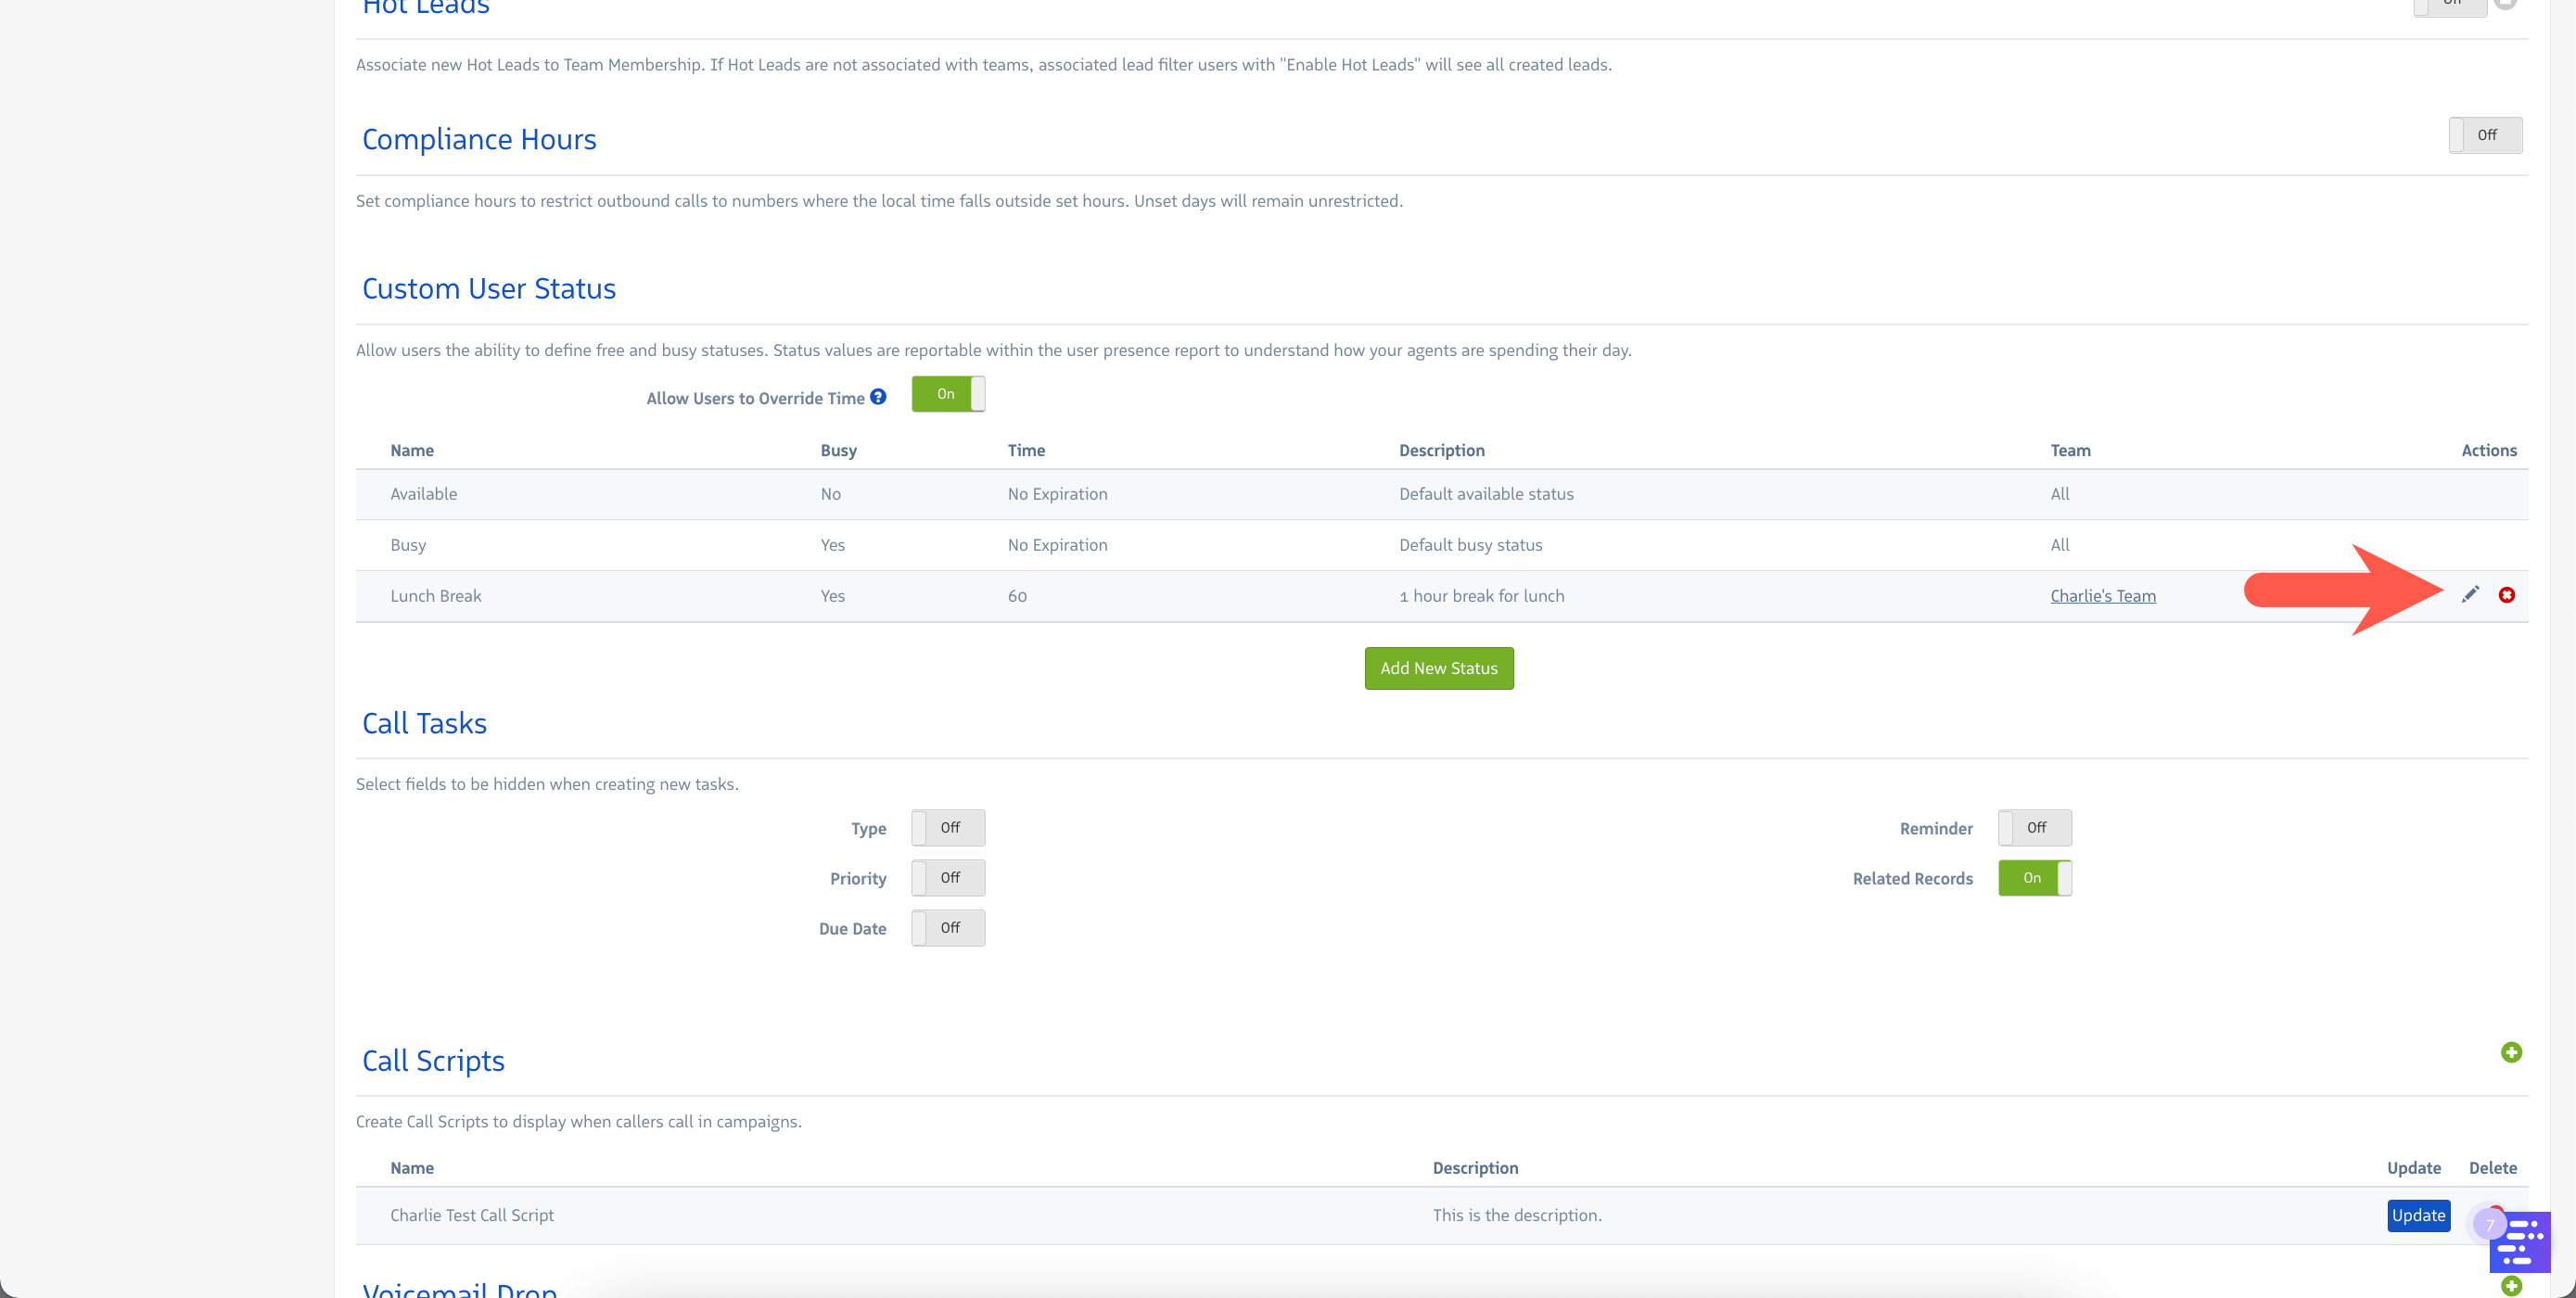Open help tooltip for Allow Users to Override Time
The width and height of the screenshot is (2576, 1298).
[x=878, y=397]
